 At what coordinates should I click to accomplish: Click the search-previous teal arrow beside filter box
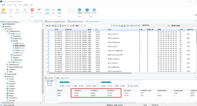pos(114,26)
